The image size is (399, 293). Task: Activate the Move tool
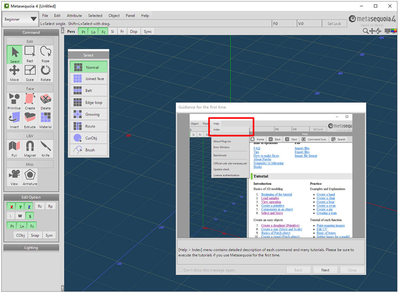pos(14,73)
